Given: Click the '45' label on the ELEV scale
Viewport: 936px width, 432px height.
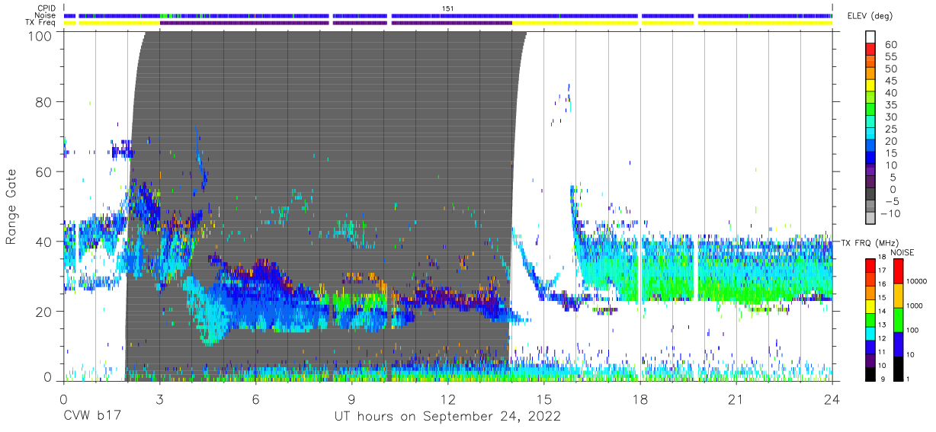Looking at the screenshot, I should pos(890,81).
